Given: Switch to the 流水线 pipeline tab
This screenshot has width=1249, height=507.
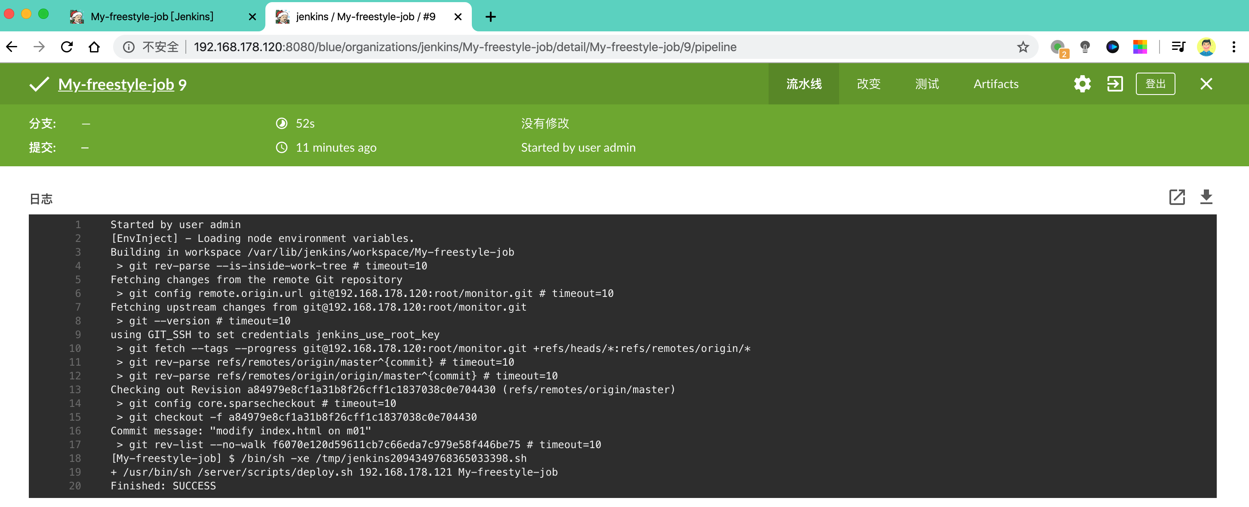Looking at the screenshot, I should pyautogui.click(x=803, y=84).
